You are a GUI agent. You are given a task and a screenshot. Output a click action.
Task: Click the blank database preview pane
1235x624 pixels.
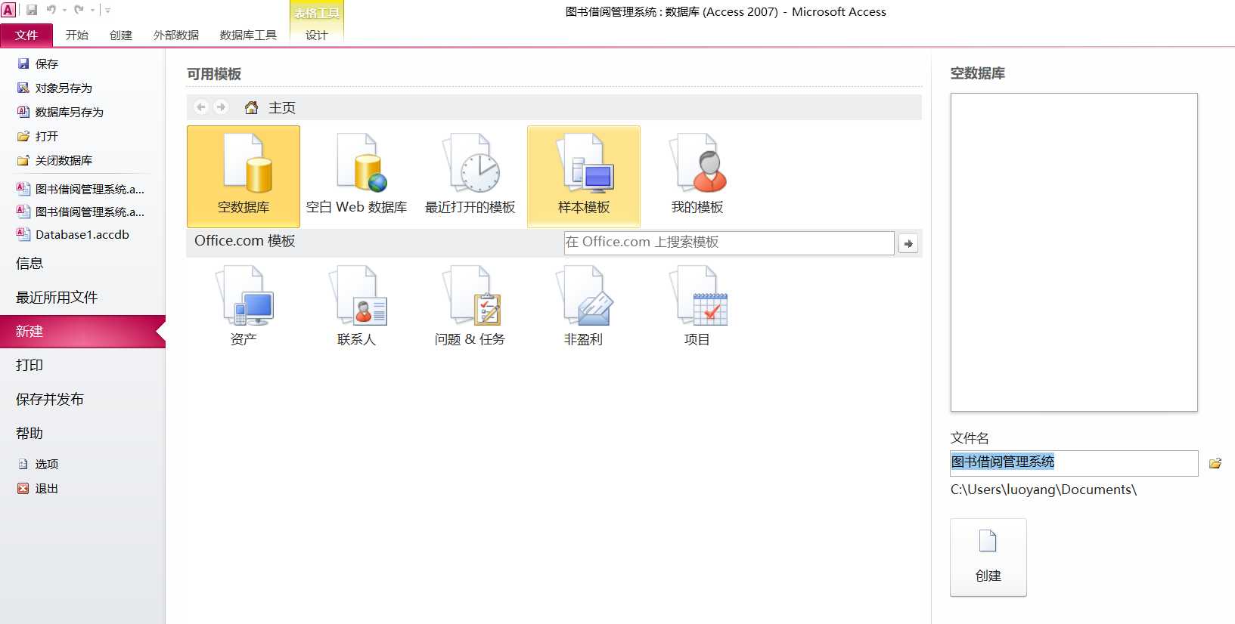pyautogui.click(x=1074, y=252)
